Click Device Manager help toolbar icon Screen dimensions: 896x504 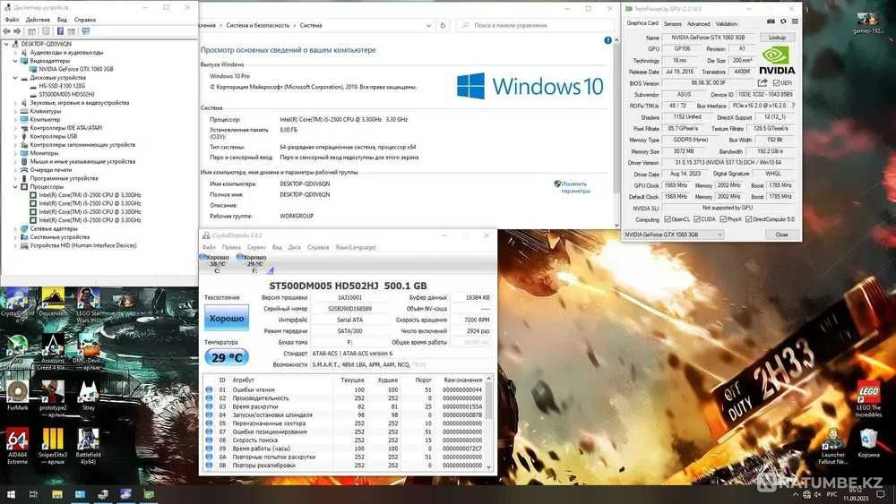60,31
